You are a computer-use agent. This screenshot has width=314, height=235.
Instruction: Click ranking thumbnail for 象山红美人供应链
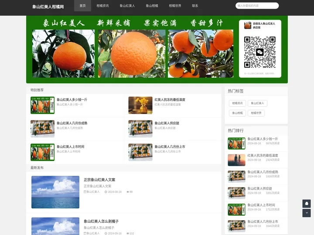236,193
